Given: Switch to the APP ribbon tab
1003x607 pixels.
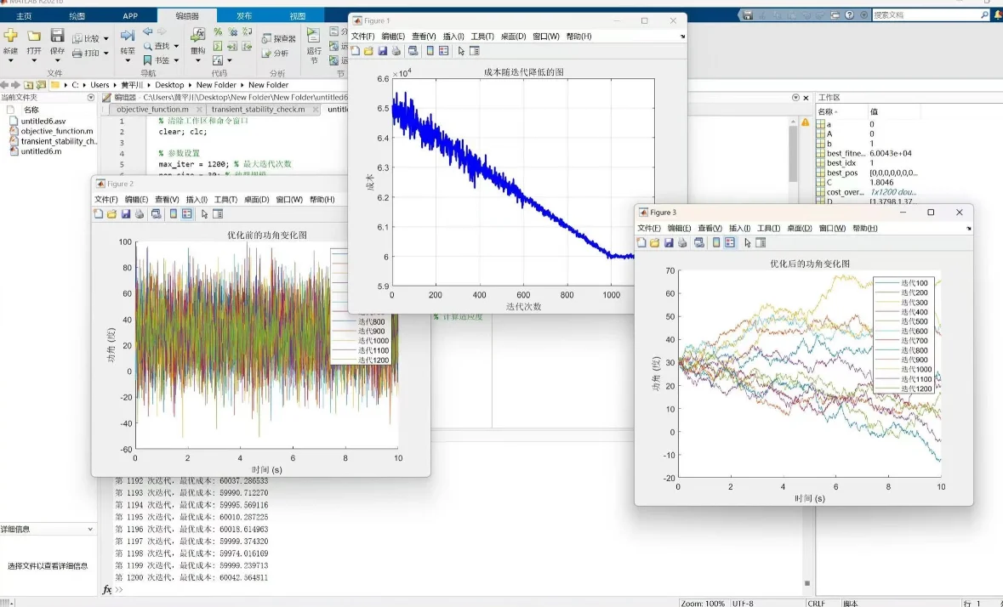Looking at the screenshot, I should point(130,16).
